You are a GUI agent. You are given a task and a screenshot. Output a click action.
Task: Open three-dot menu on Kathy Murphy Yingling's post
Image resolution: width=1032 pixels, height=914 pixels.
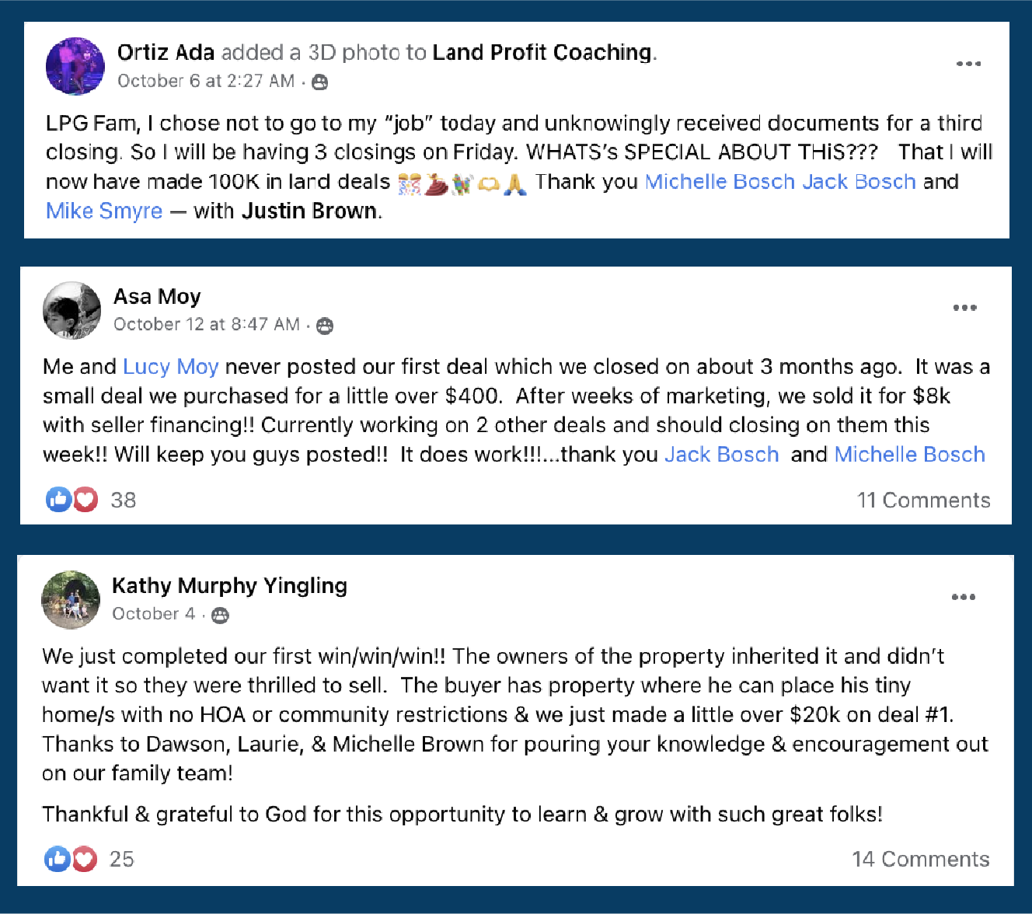(963, 597)
